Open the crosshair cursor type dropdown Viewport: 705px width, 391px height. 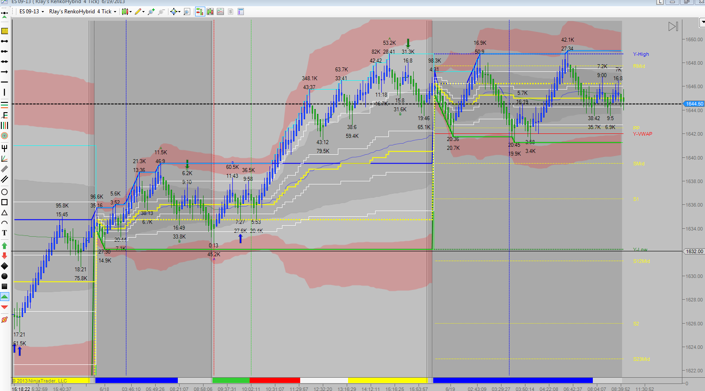[x=175, y=12]
